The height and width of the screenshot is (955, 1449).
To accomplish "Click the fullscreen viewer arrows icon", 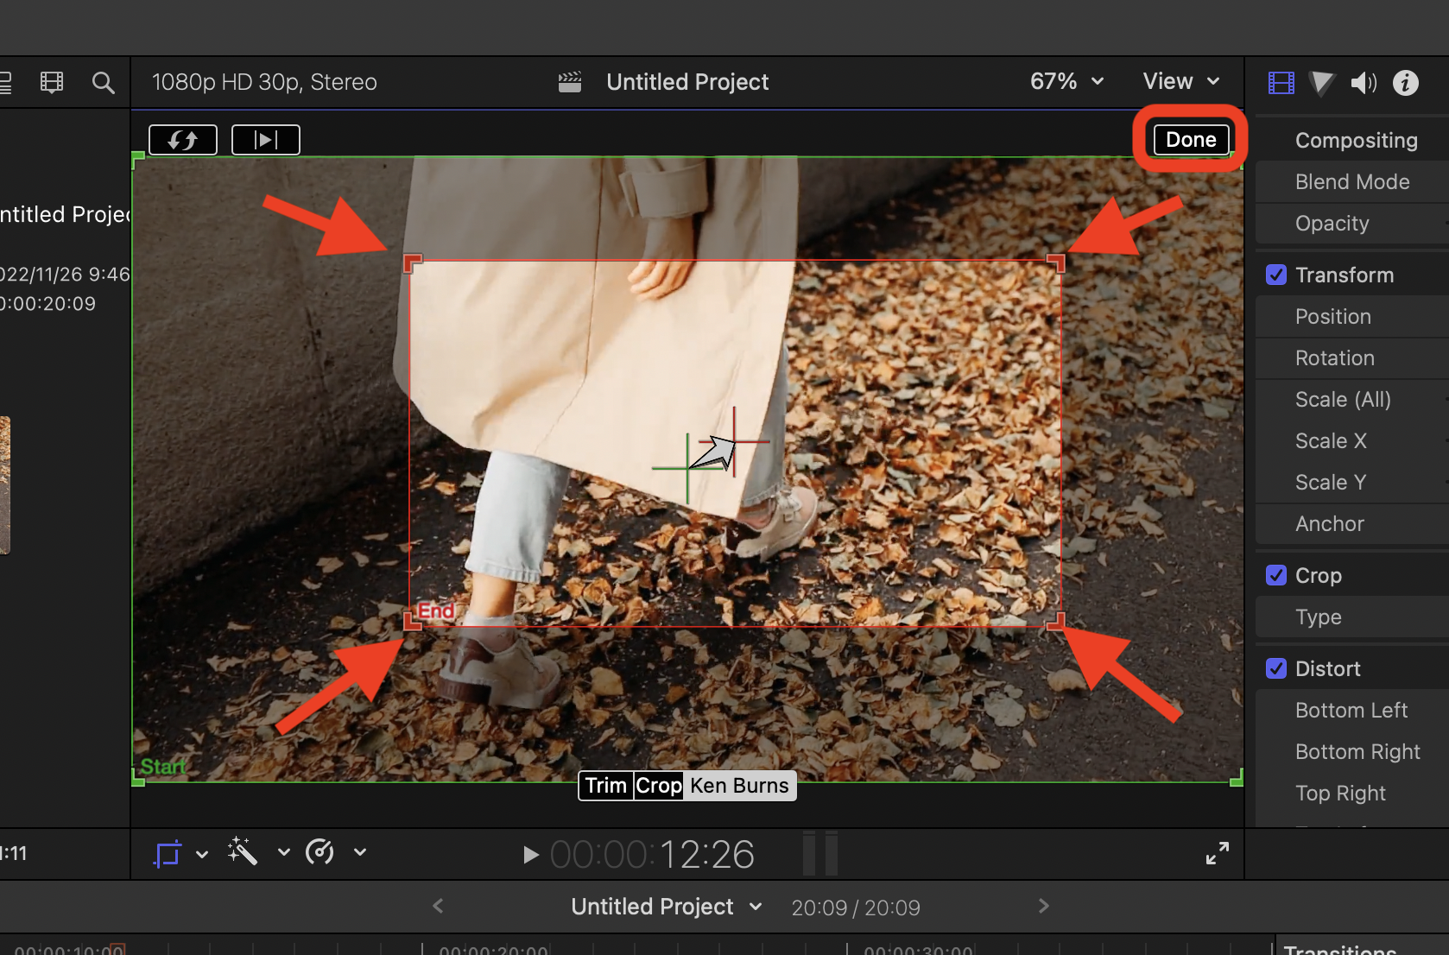I will point(1218,853).
